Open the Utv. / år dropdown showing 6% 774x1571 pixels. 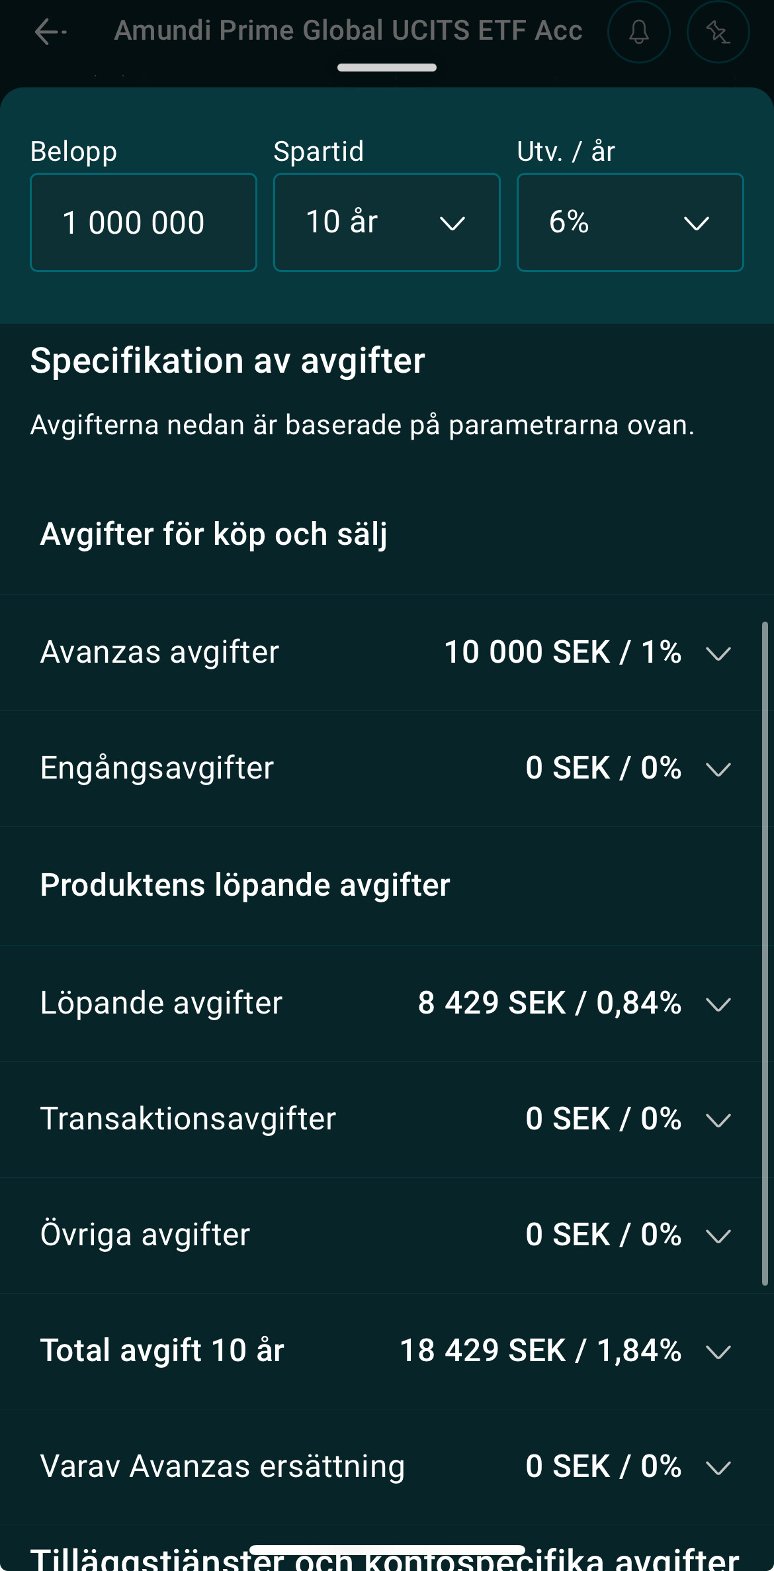point(630,222)
